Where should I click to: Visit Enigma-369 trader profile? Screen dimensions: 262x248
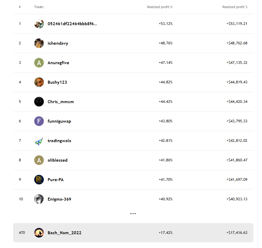pos(59,199)
